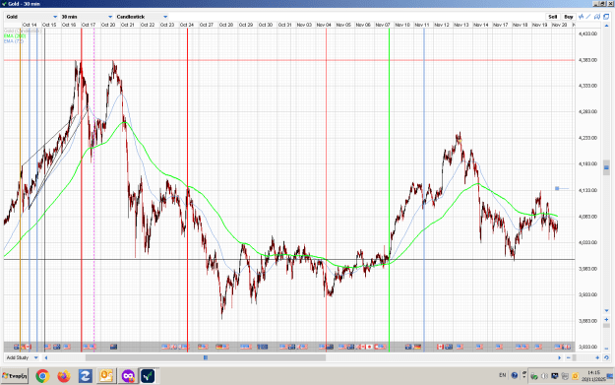
Task: Click the vertical zoom out minus
Action: pos(606,349)
